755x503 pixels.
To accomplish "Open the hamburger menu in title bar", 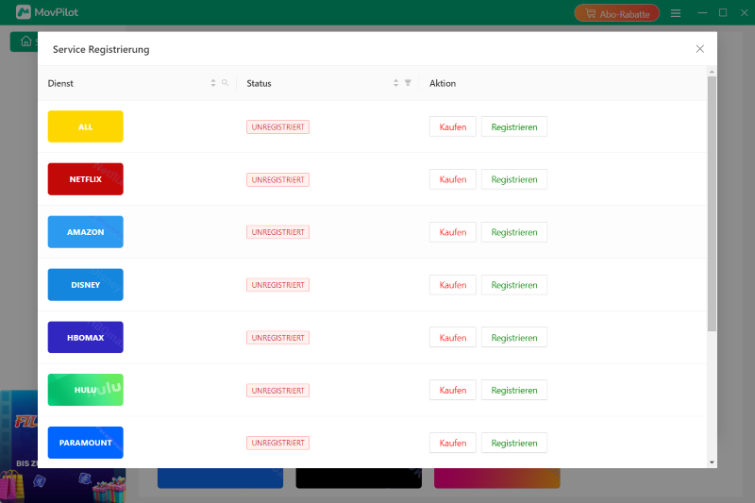I will (676, 13).
